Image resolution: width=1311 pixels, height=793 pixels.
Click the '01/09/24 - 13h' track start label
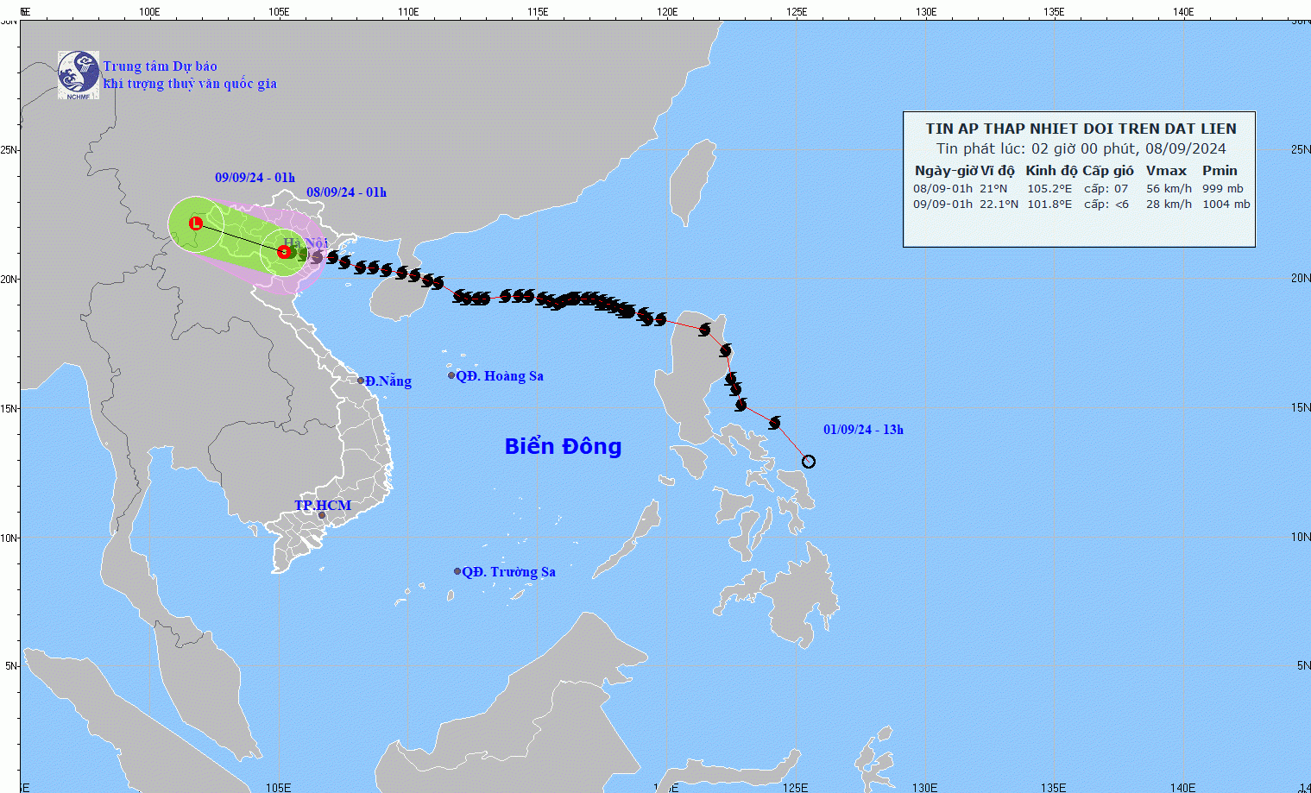click(x=863, y=430)
